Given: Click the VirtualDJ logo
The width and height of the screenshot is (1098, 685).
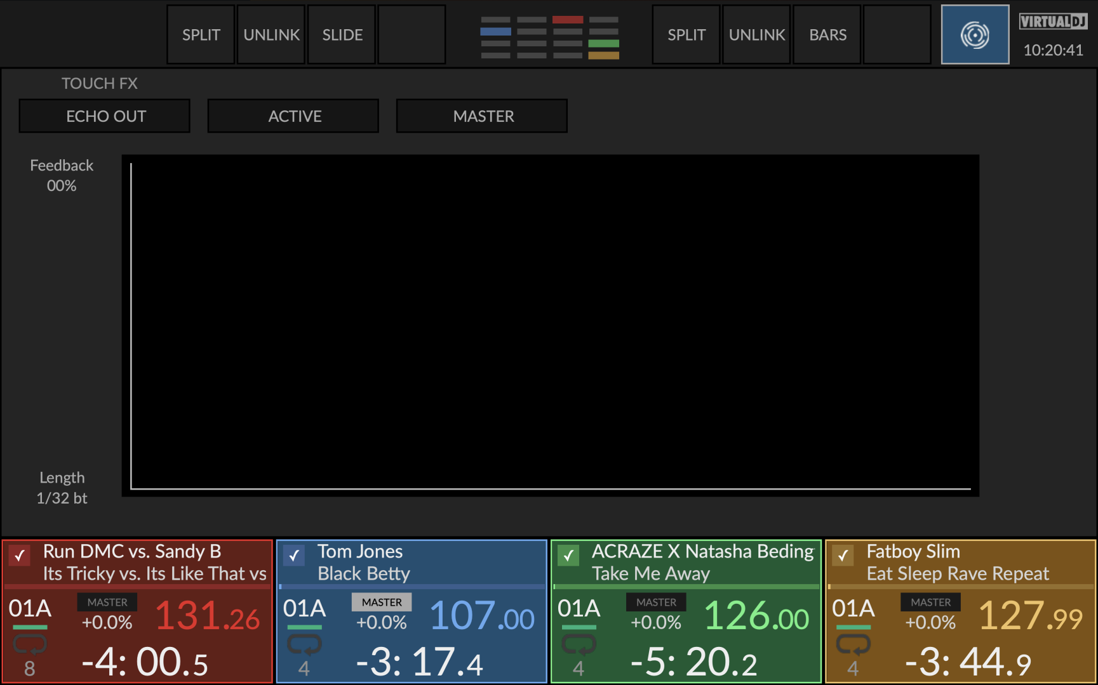Looking at the screenshot, I should (1053, 22).
